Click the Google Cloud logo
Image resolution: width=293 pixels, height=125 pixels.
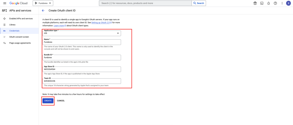pyautogui.click(x=18, y=3)
